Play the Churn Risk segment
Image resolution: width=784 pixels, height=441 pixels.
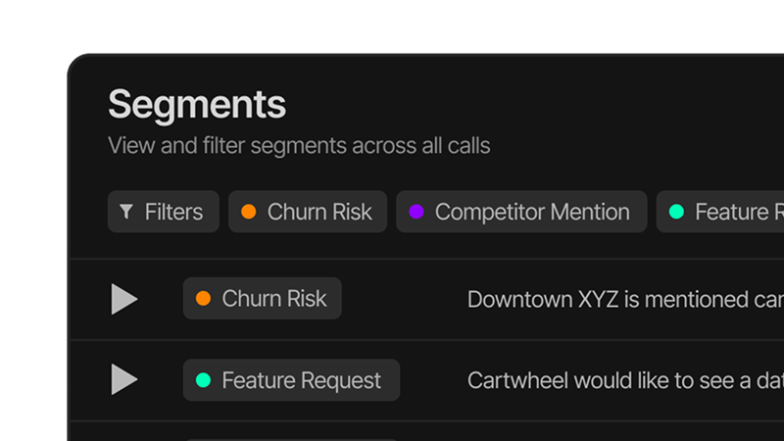123,299
